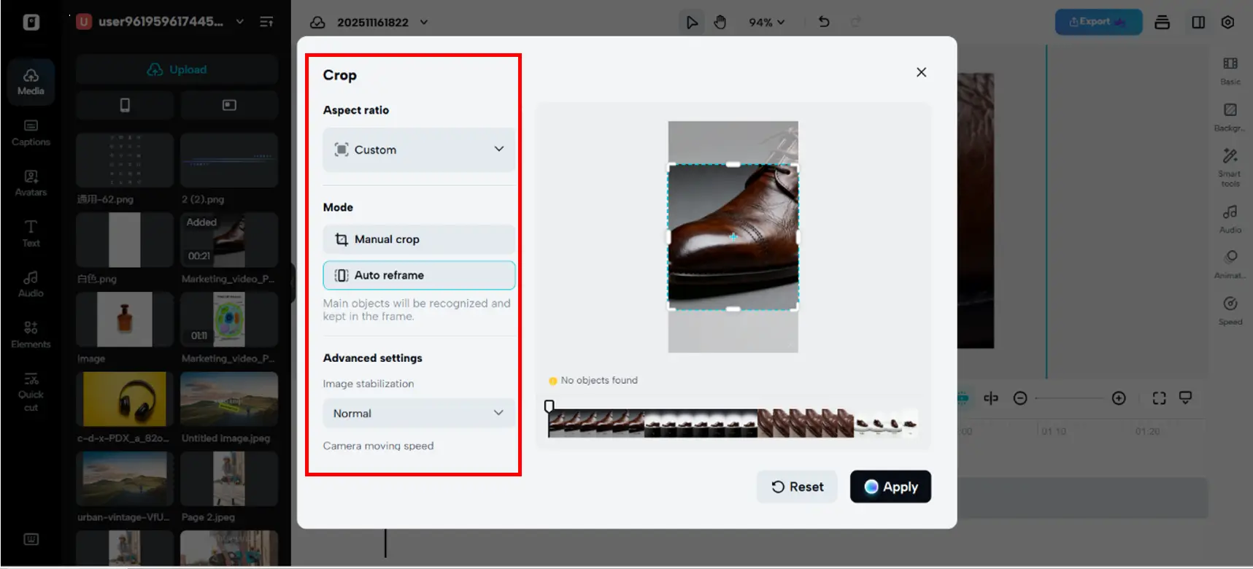Click the Export button
This screenshot has width=1253, height=569.
pyautogui.click(x=1098, y=22)
